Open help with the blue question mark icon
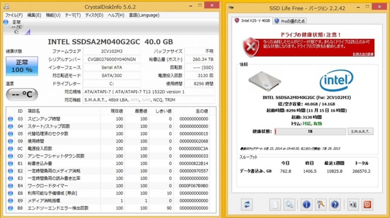Image resolution: width=390 pixels, height=218 pixels. tap(334, 205)
